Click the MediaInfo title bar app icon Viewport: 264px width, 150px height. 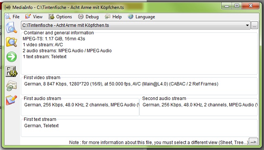(8, 7)
